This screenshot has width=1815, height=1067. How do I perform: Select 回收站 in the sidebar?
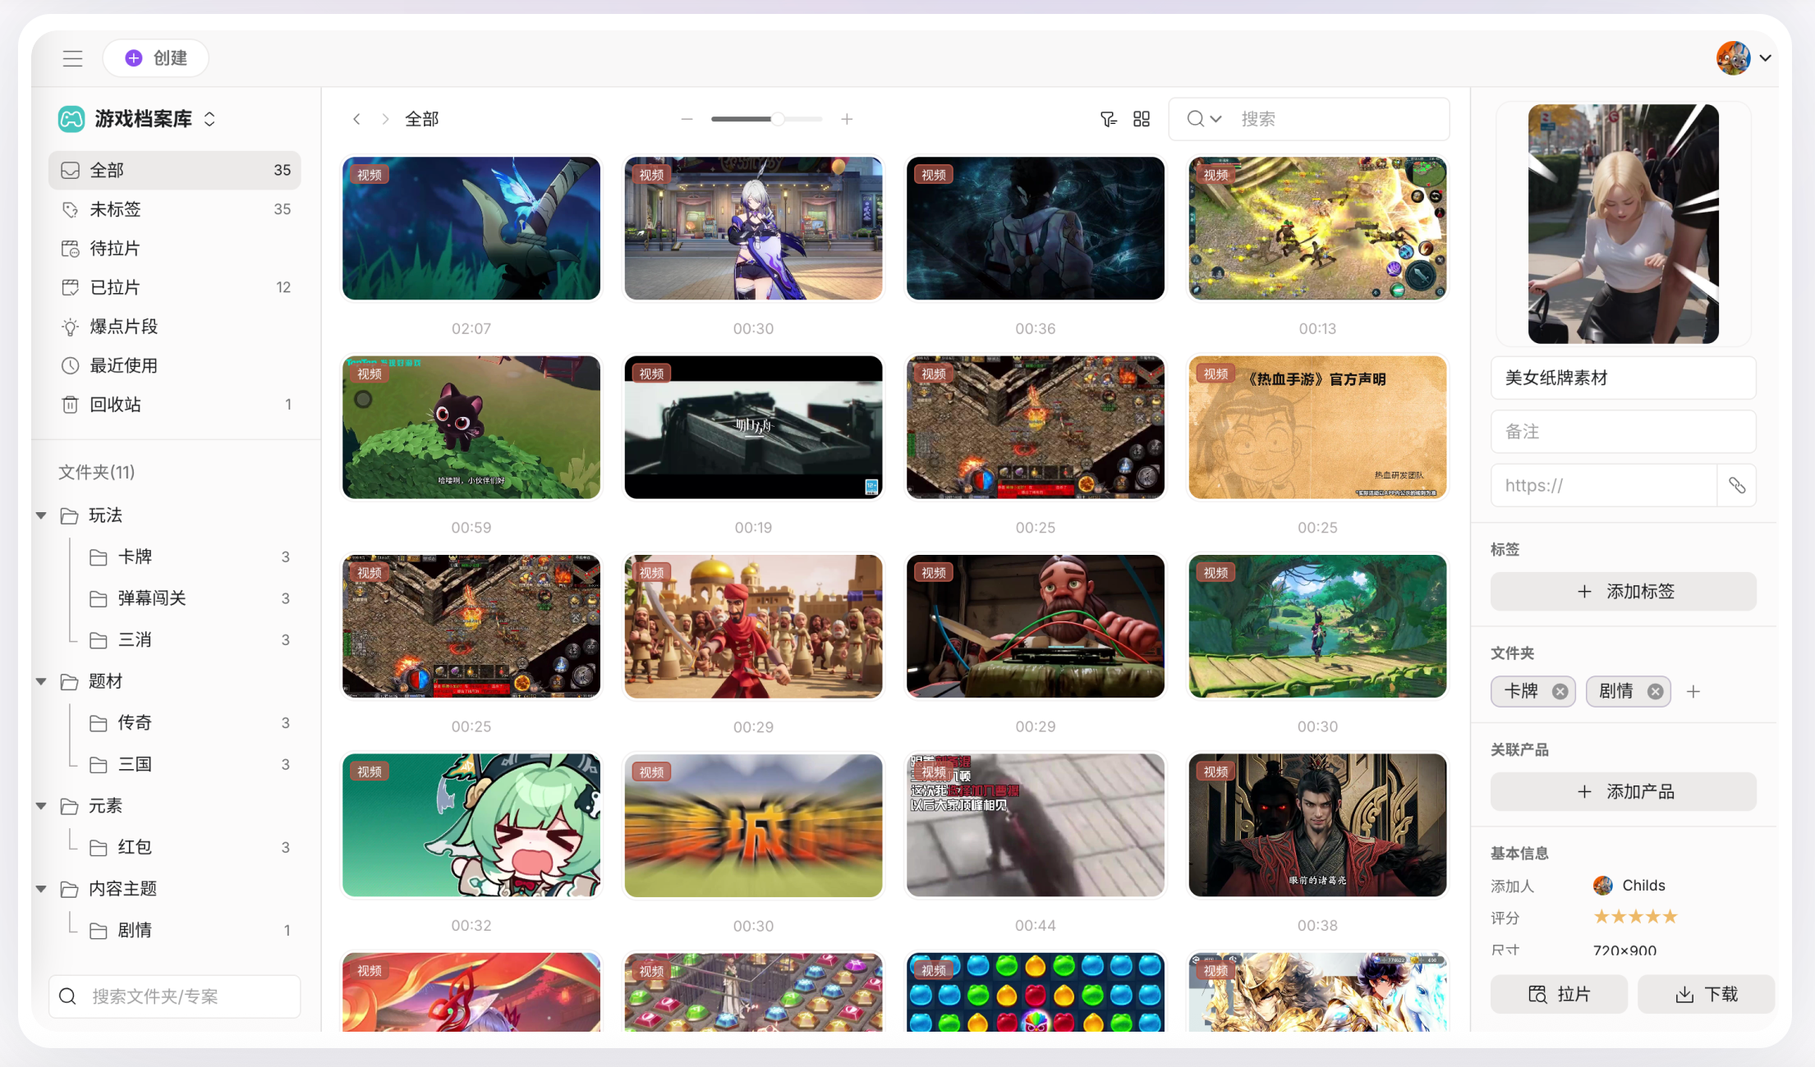[x=115, y=405]
